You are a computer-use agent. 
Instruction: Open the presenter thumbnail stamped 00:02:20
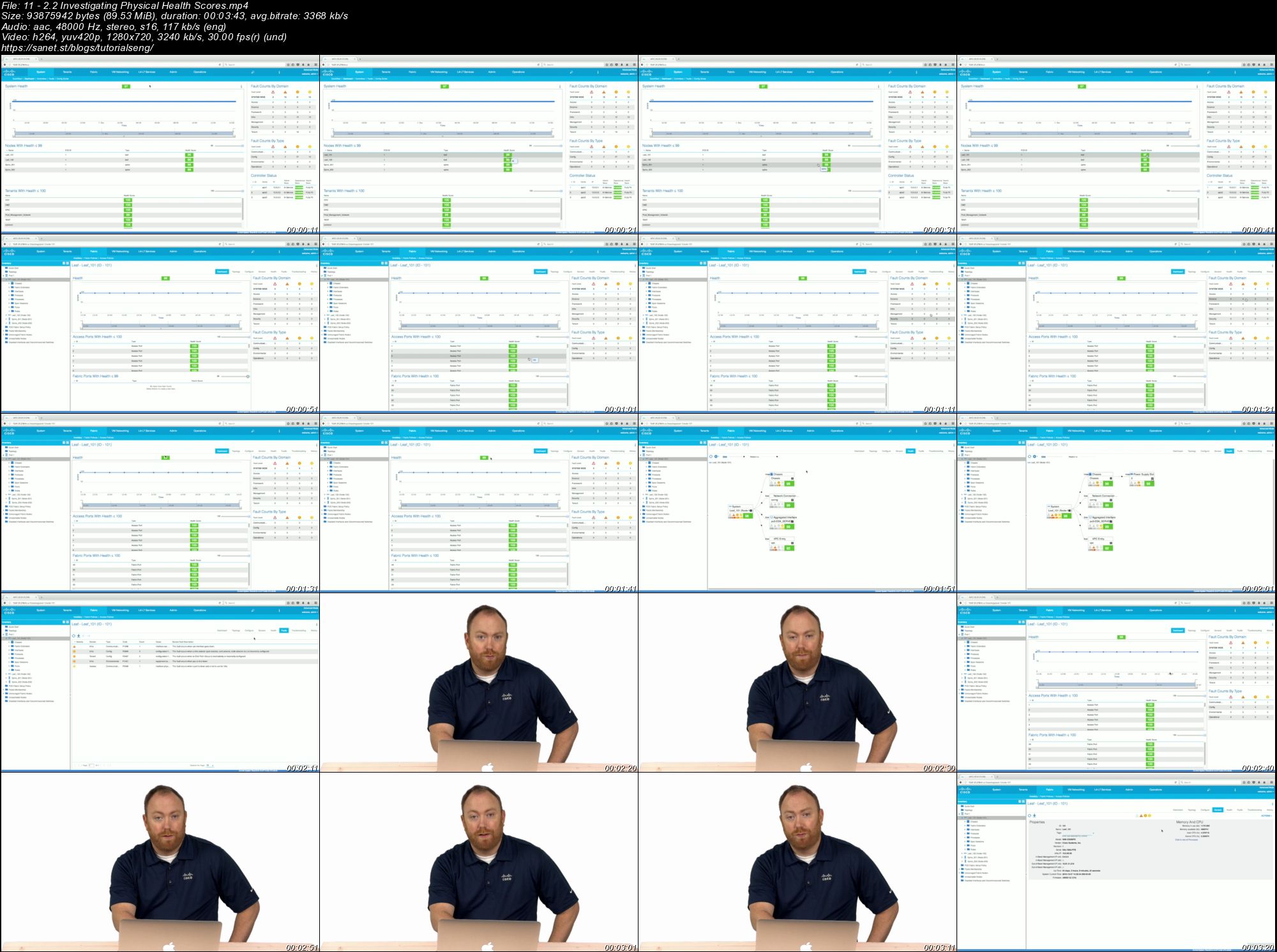(479, 683)
